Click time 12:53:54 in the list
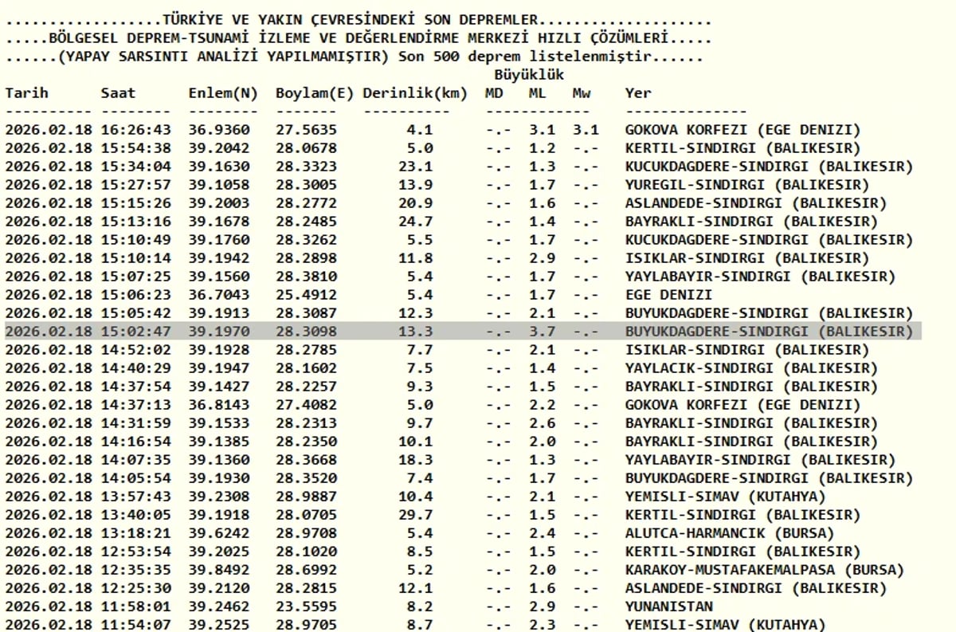956x632 pixels. click(136, 552)
